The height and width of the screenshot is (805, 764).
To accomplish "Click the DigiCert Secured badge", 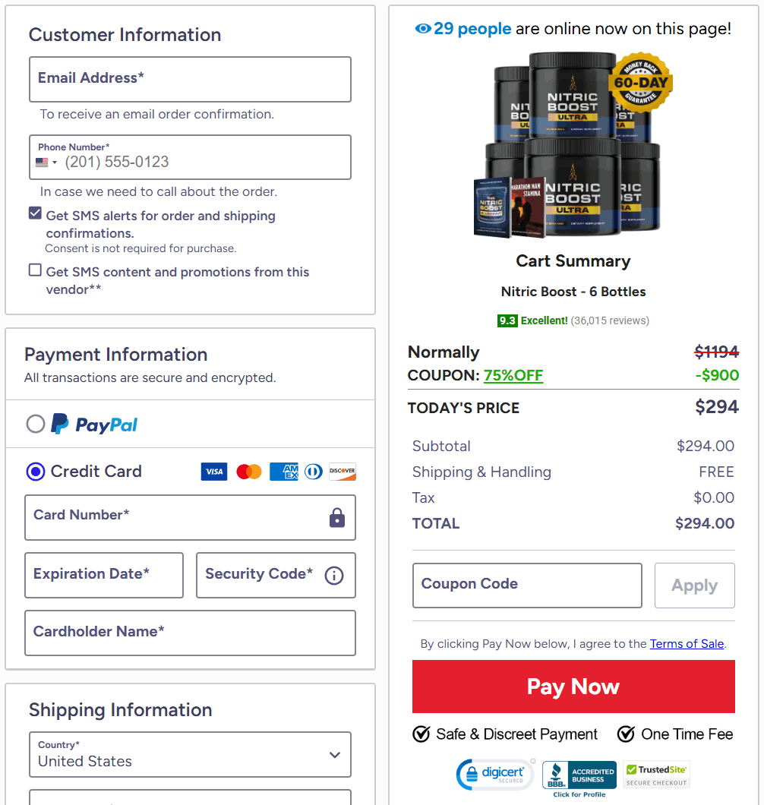I will (494, 775).
